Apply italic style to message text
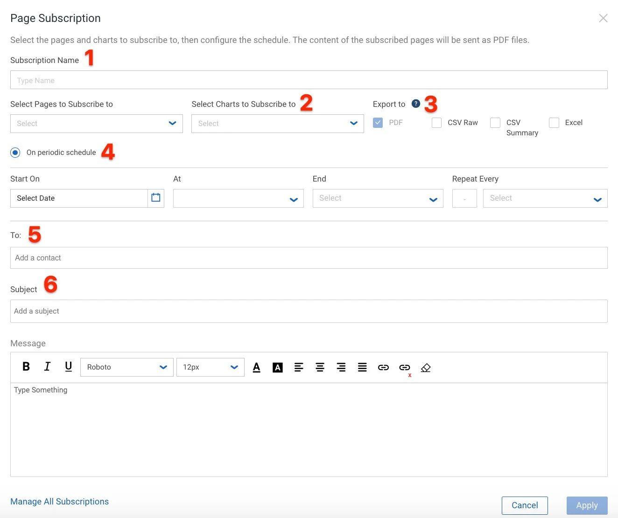Viewport: 618px width, 518px height. (x=47, y=367)
